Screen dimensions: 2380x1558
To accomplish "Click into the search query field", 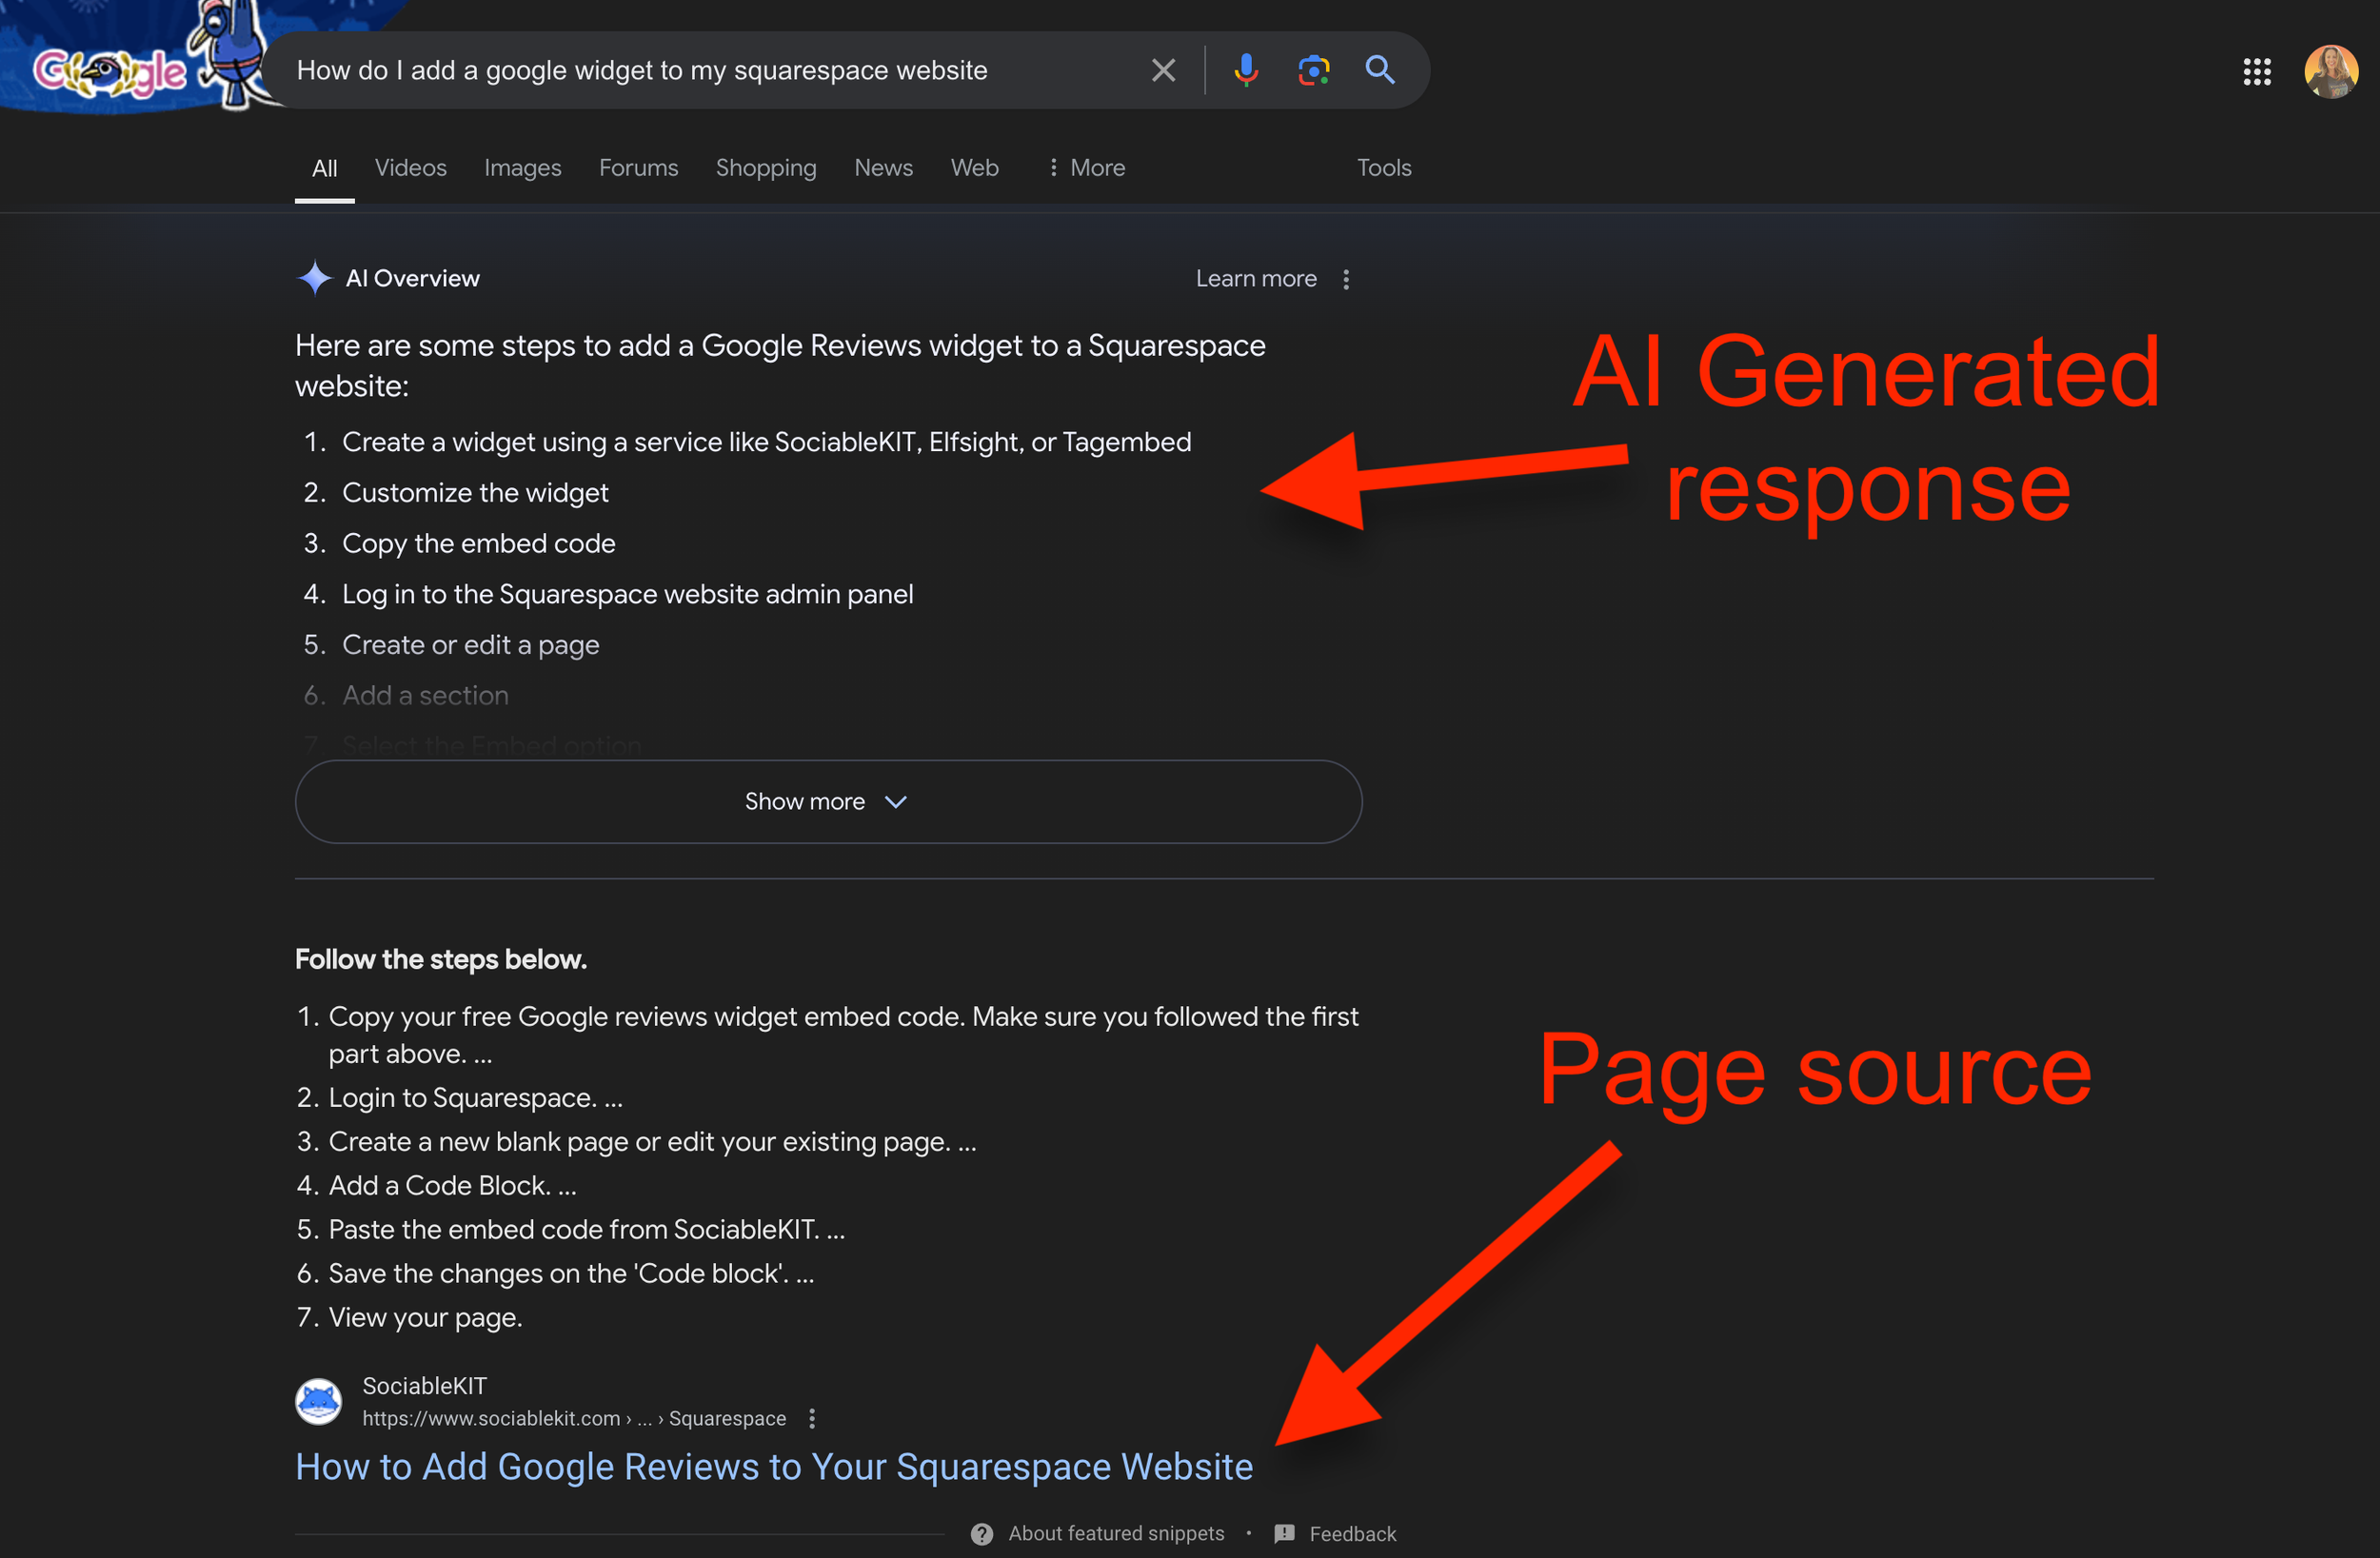I will click(700, 70).
